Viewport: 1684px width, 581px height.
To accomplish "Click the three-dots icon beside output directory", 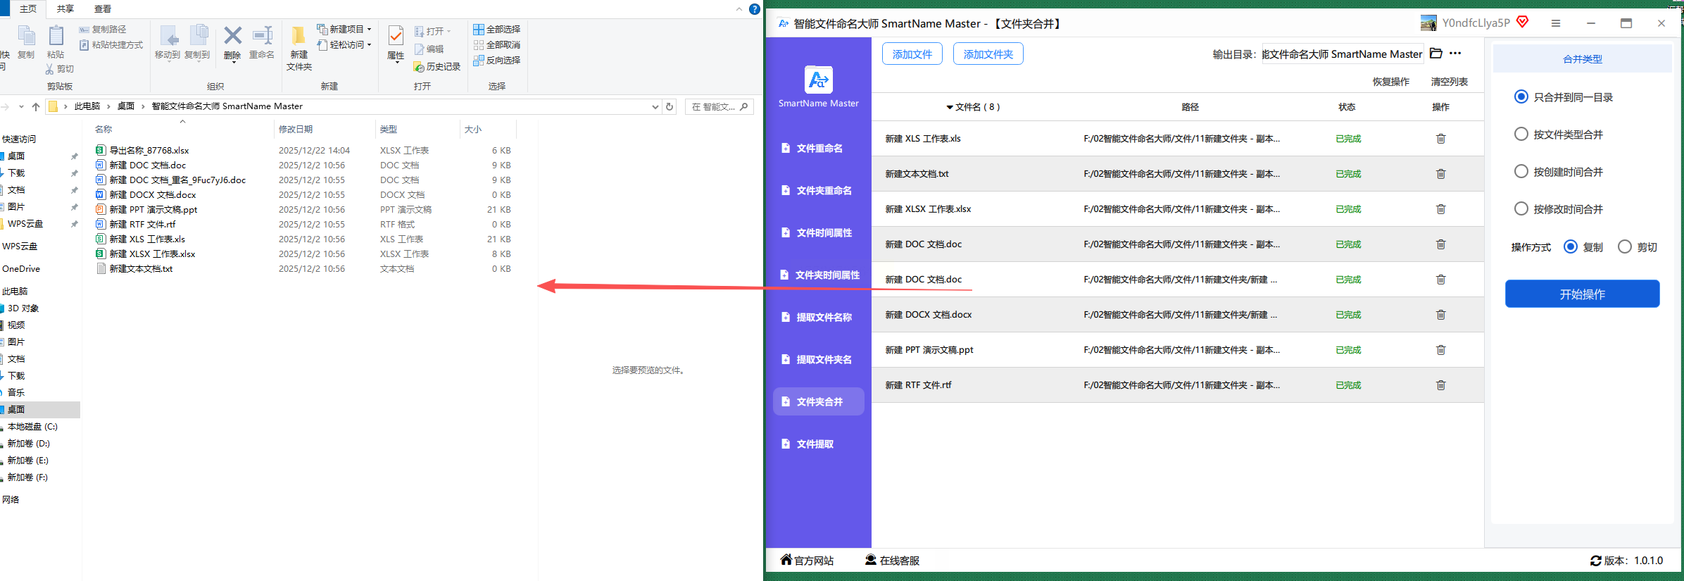I will click(x=1455, y=54).
